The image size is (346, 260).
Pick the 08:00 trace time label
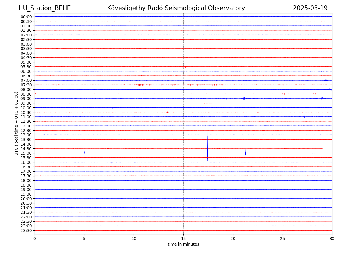pos(26,90)
